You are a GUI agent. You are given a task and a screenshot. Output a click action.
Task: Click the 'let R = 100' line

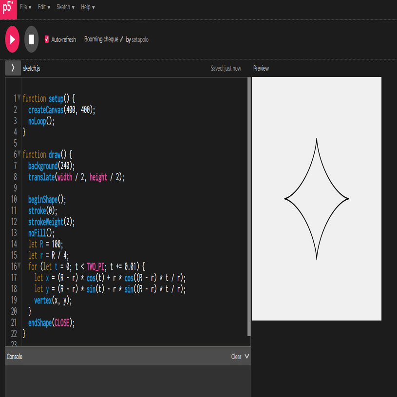click(x=46, y=244)
